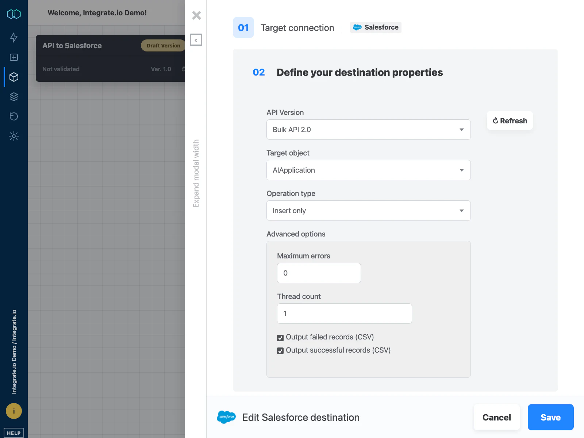The width and height of the screenshot is (584, 438).
Task: Toggle Output failed records (CSV) checkbox
Action: coord(280,338)
